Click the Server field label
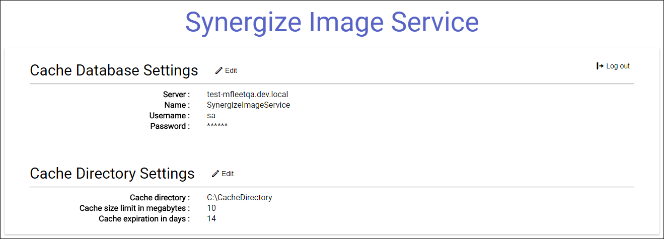Image resolution: width=664 pixels, height=239 pixels. click(x=176, y=94)
